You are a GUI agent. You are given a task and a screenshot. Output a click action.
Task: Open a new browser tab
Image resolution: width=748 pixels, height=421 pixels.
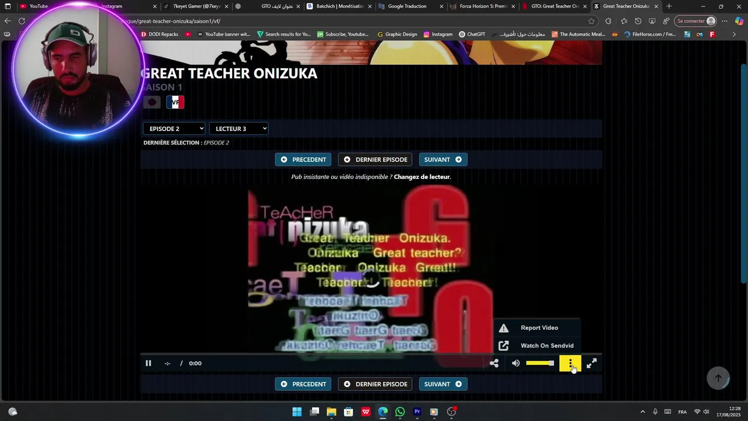669,6
